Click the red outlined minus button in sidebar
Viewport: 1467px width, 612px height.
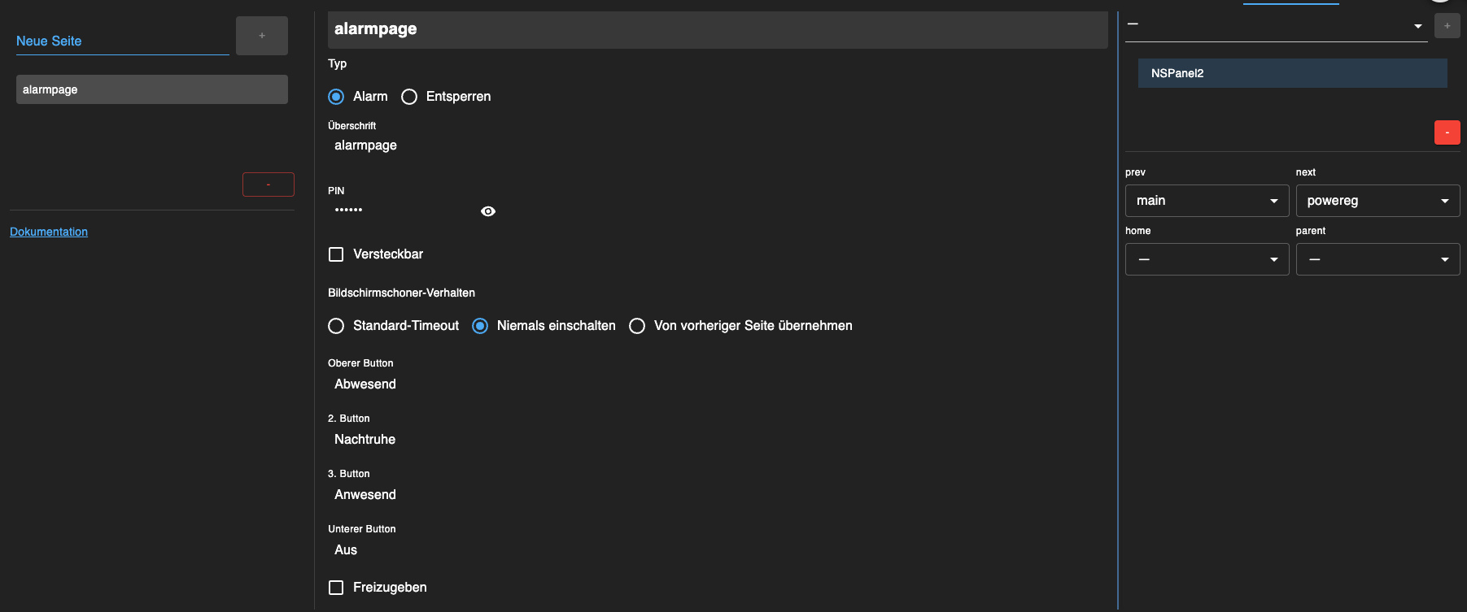tap(268, 184)
